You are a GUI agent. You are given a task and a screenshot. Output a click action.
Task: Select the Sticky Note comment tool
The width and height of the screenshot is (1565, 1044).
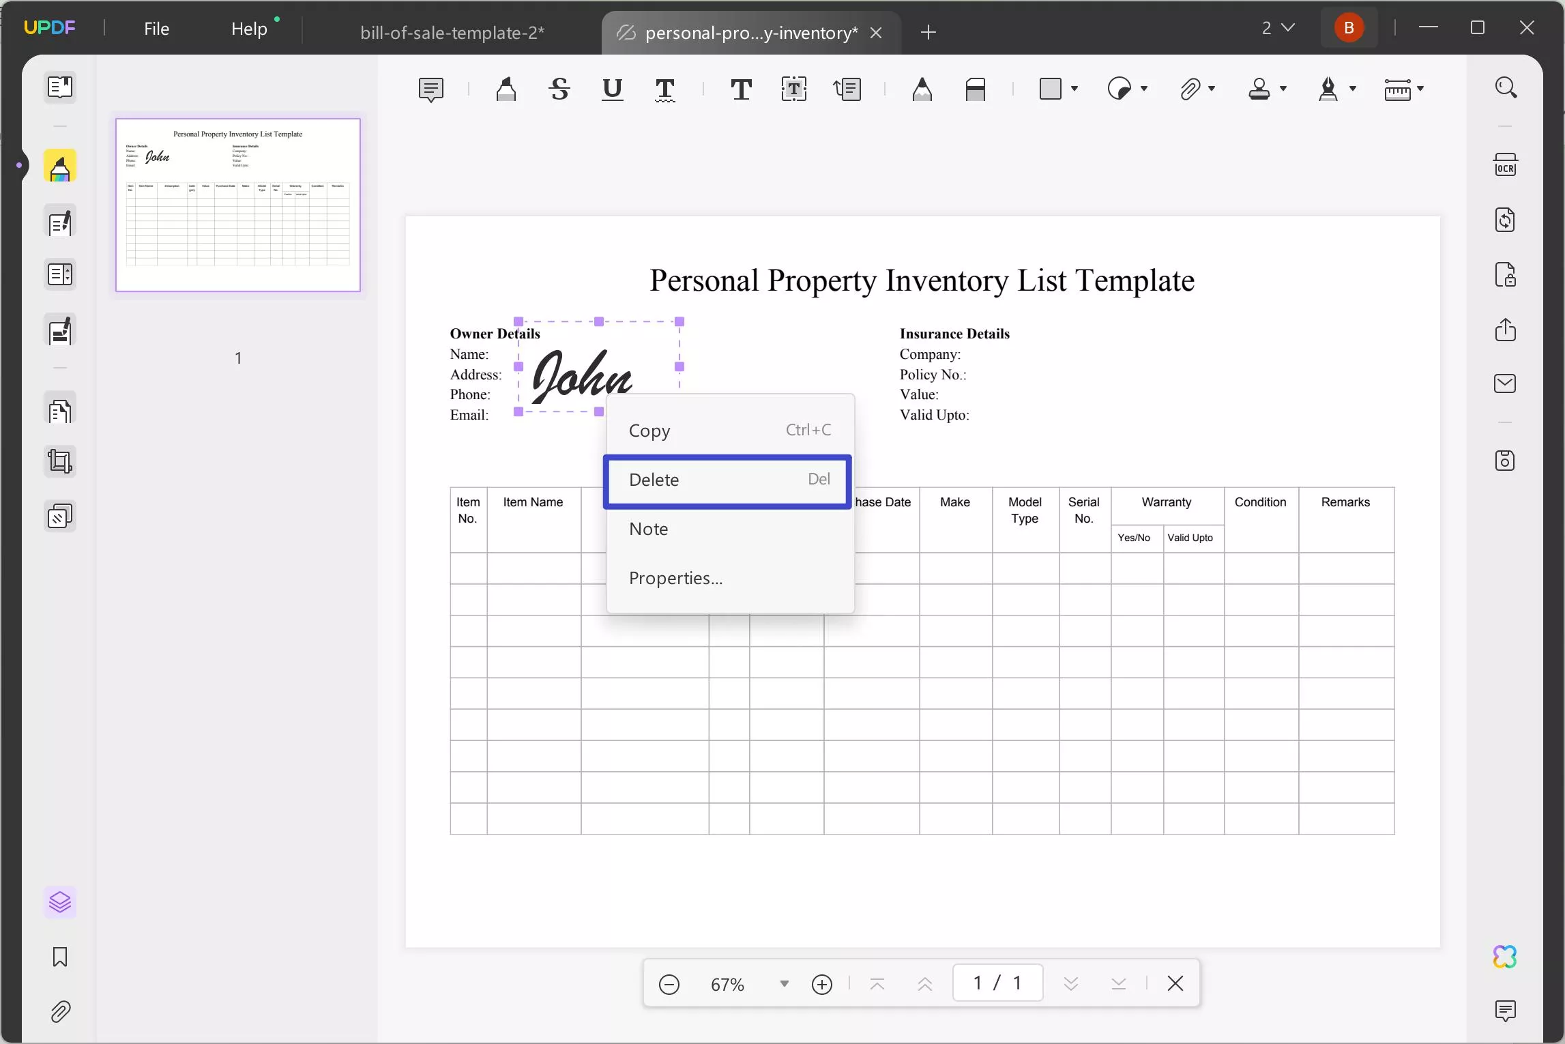pos(431,89)
